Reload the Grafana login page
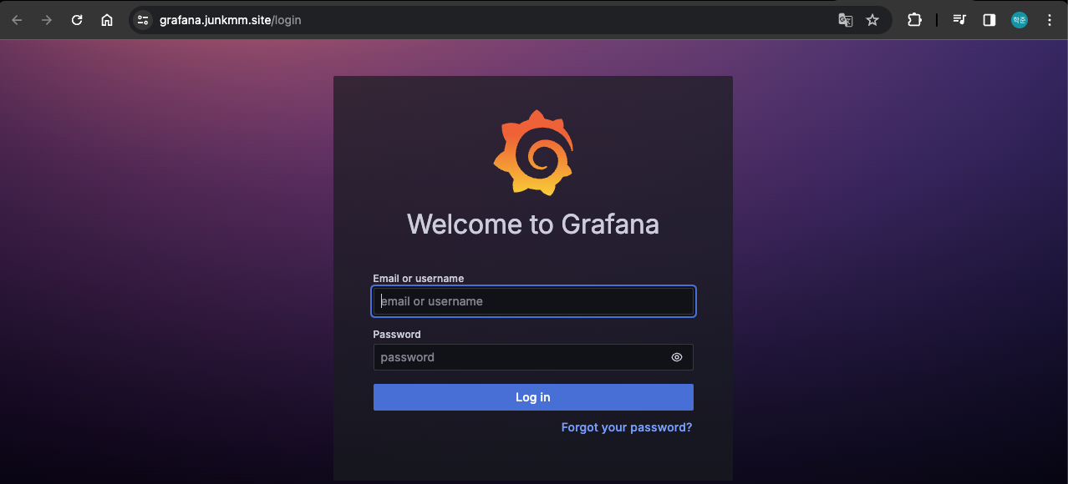The width and height of the screenshot is (1068, 484). pos(77,20)
